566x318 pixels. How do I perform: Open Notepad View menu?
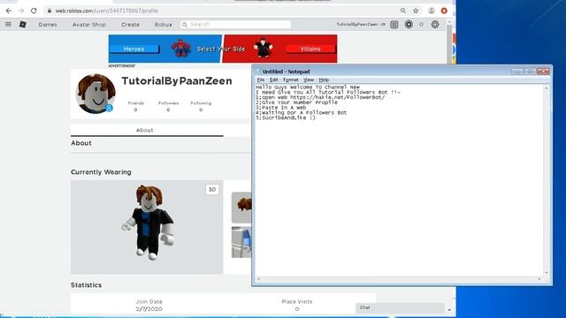[309, 79]
